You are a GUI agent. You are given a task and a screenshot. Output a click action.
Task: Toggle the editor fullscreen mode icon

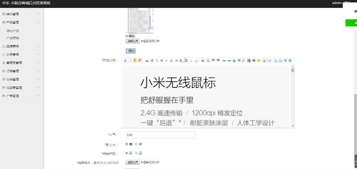(x=285, y=61)
